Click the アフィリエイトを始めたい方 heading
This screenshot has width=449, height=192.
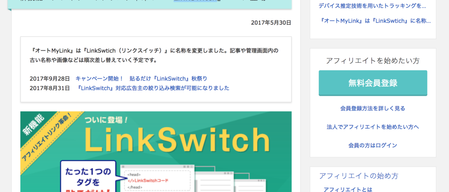[373, 61]
